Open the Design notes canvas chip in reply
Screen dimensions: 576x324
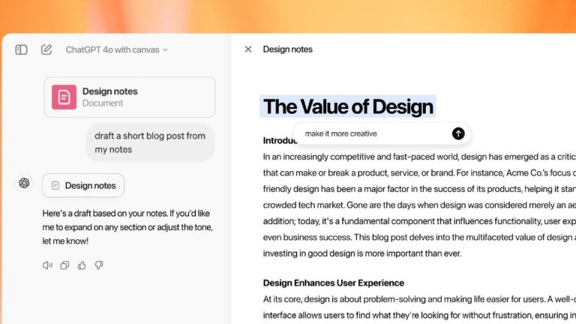(83, 185)
